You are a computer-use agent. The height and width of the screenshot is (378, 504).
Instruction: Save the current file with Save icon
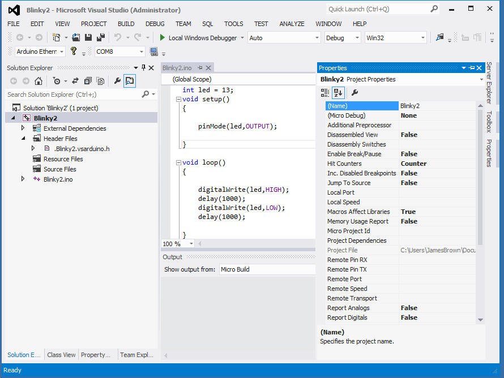[x=88, y=37]
